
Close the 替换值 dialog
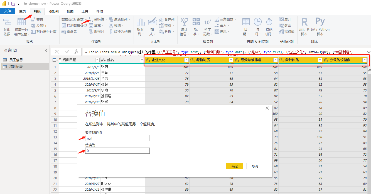tap(267, 108)
